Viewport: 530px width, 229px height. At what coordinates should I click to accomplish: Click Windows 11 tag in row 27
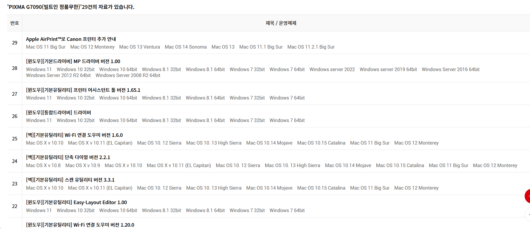pyautogui.click(x=39, y=98)
